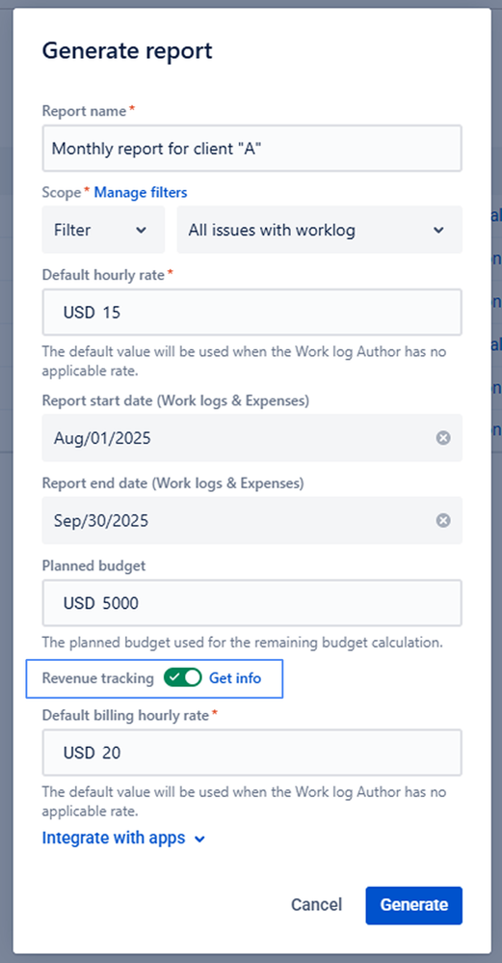Screen dimensions: 502x963
Task: Clear the report end date field
Action: pyautogui.click(x=443, y=521)
